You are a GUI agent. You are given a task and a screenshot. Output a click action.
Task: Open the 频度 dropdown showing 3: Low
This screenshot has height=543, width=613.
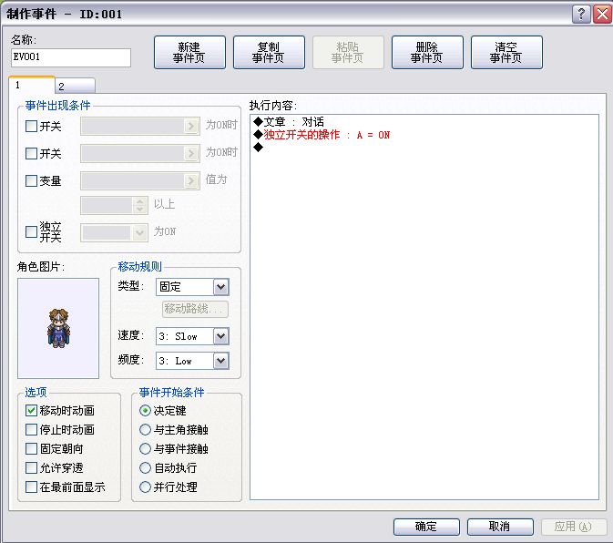click(x=192, y=361)
